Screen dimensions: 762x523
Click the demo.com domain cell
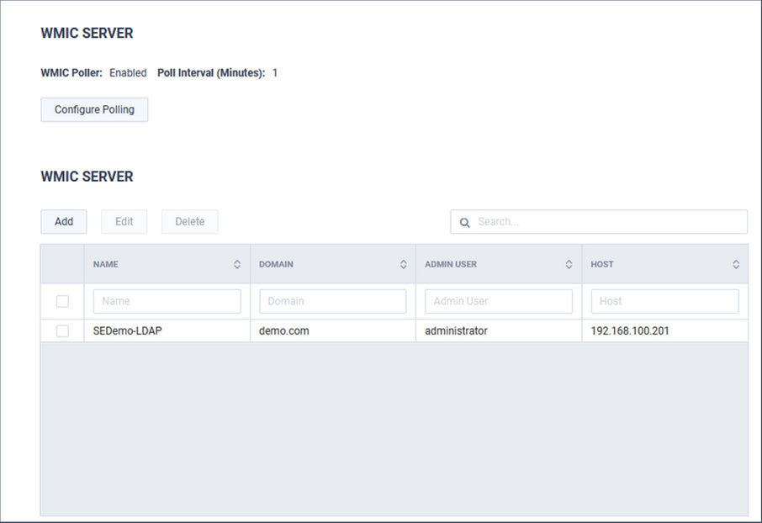283,331
